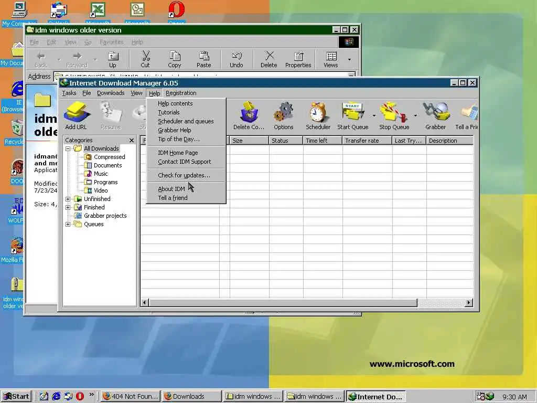Switch to Downloads taskbar button
The width and height of the screenshot is (537, 403).
pos(191,397)
